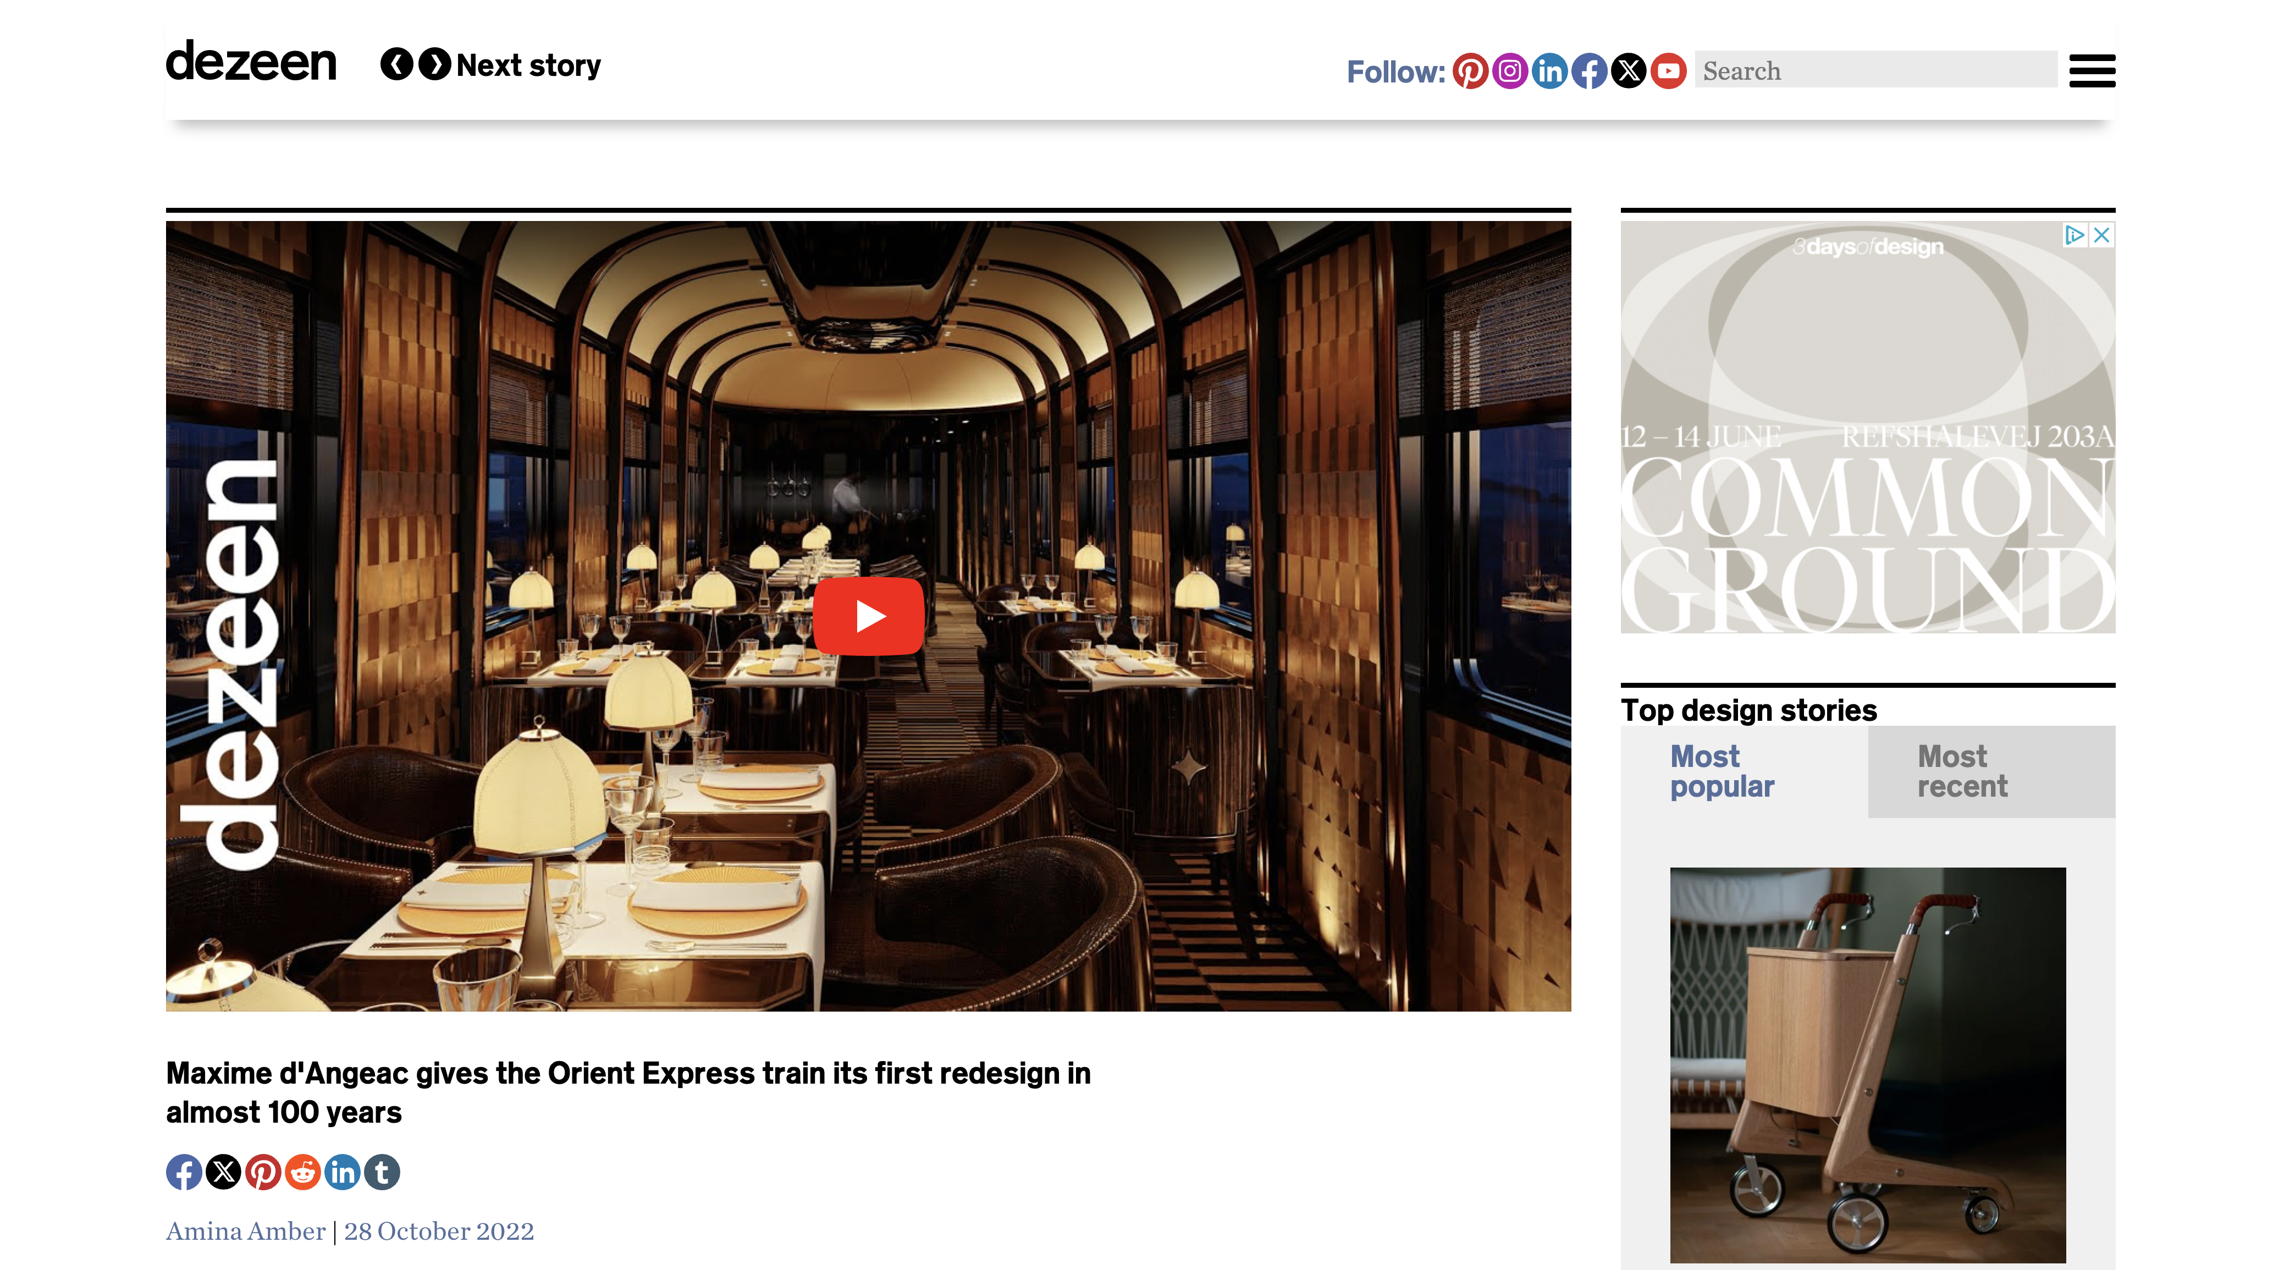Open Dezeen's Instagram page in Follow row

(1509, 71)
